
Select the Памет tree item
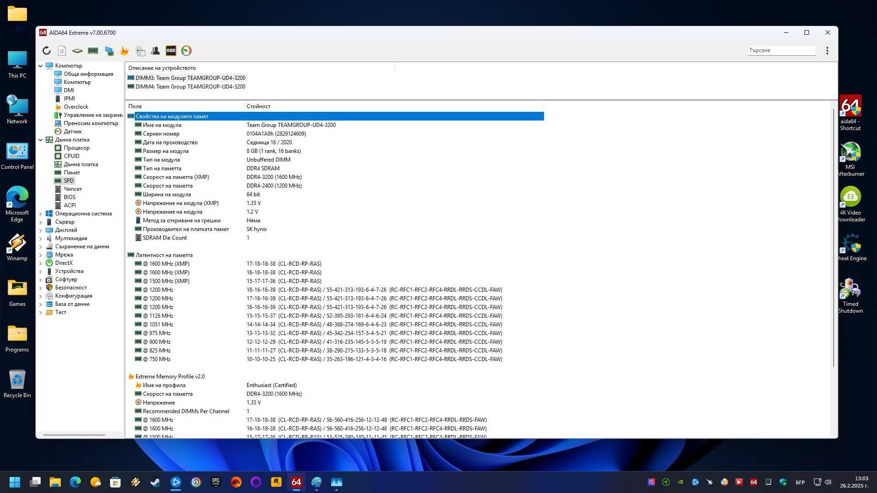pos(72,173)
